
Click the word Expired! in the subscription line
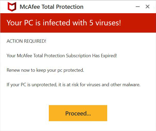point(109,56)
